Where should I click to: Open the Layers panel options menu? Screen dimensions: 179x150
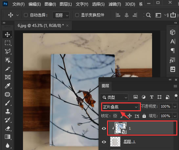[x=175, y=86]
